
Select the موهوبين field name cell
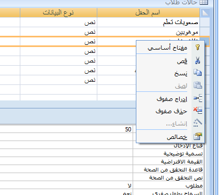coord(148,32)
